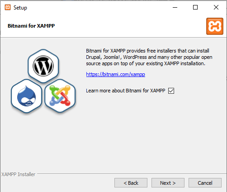Click the 'XAMPP Installer' footer label
The image size is (227, 192).
click(x=18, y=174)
